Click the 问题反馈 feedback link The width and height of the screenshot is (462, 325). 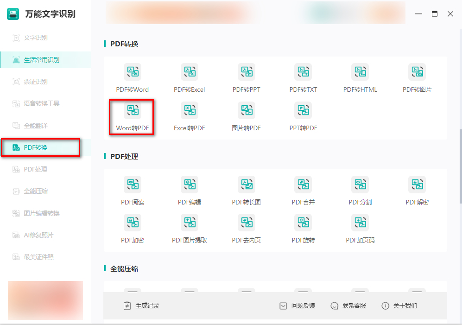click(297, 306)
